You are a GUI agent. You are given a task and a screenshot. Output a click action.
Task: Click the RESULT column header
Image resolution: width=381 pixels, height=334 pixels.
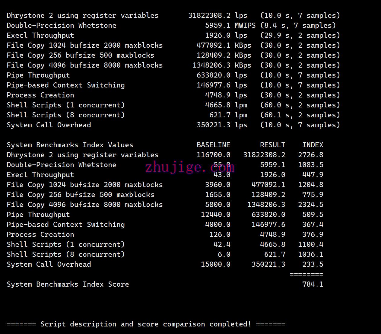tap(272, 145)
